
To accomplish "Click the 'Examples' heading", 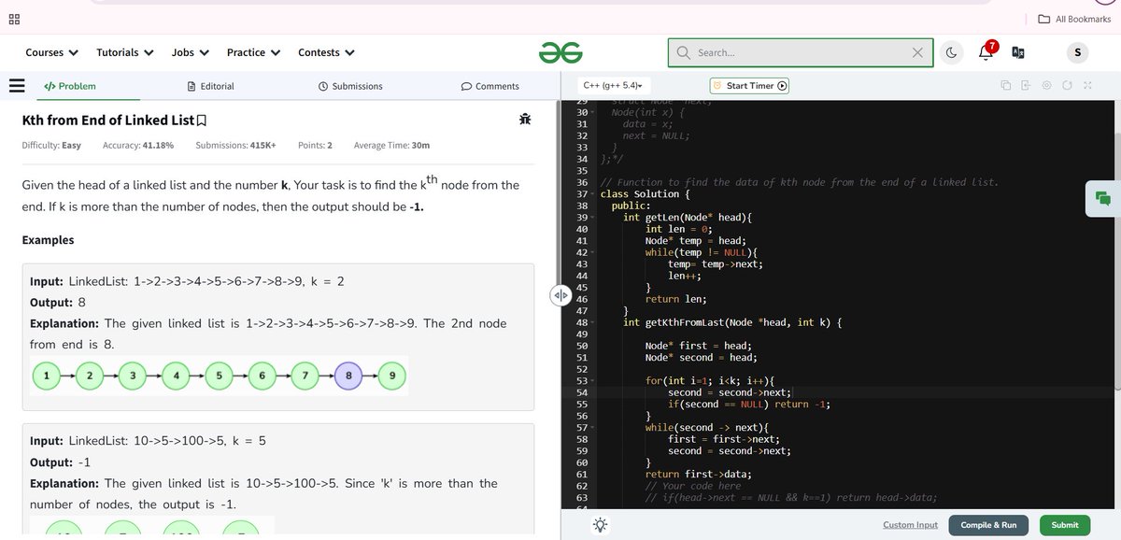I will 48,240.
